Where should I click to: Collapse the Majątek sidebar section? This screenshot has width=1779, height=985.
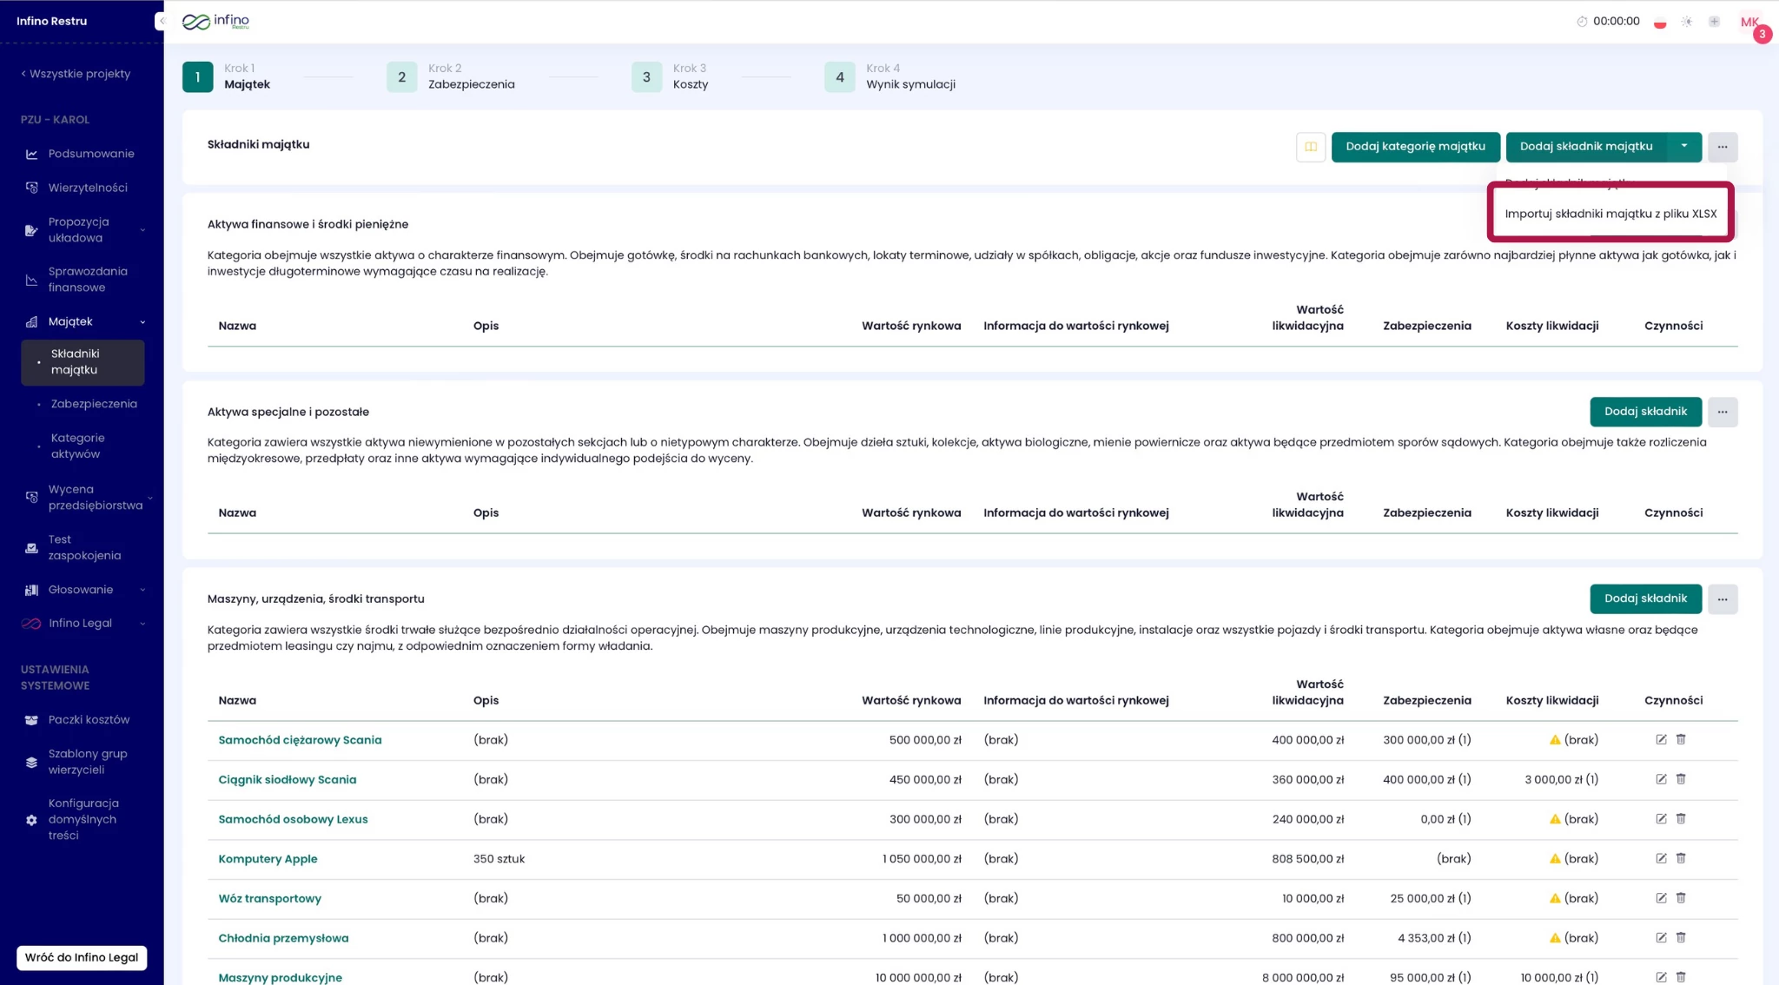point(142,322)
